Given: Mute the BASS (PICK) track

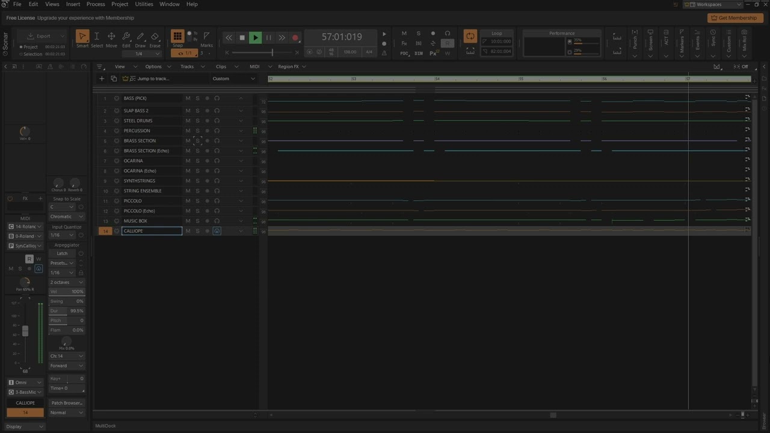Looking at the screenshot, I should (x=188, y=98).
